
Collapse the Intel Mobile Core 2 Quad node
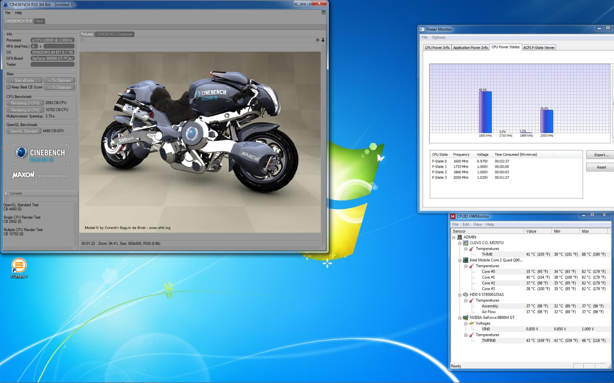[x=460, y=260]
